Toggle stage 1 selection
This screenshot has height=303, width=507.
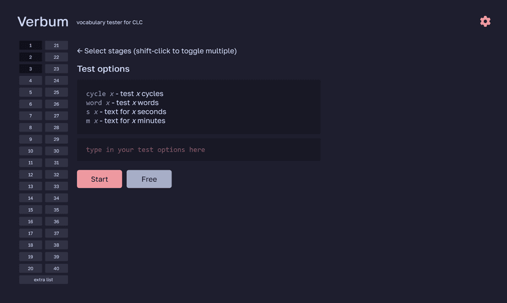pos(31,45)
